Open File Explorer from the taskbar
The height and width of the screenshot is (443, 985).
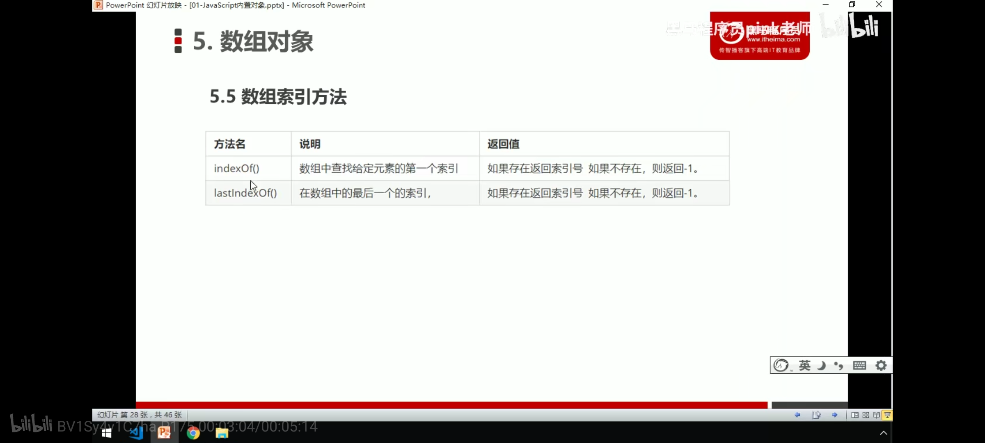tap(222, 433)
